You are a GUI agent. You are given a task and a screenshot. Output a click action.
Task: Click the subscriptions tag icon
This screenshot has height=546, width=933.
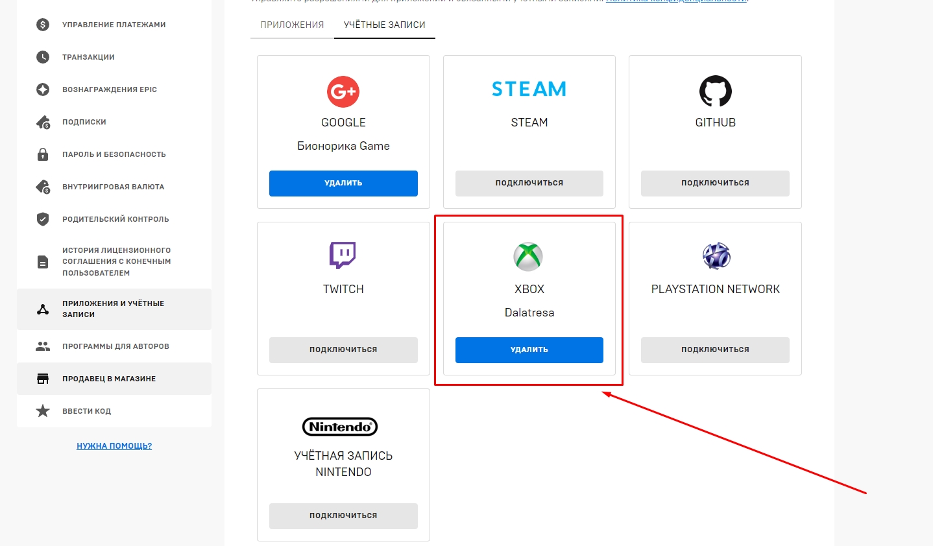[43, 122]
